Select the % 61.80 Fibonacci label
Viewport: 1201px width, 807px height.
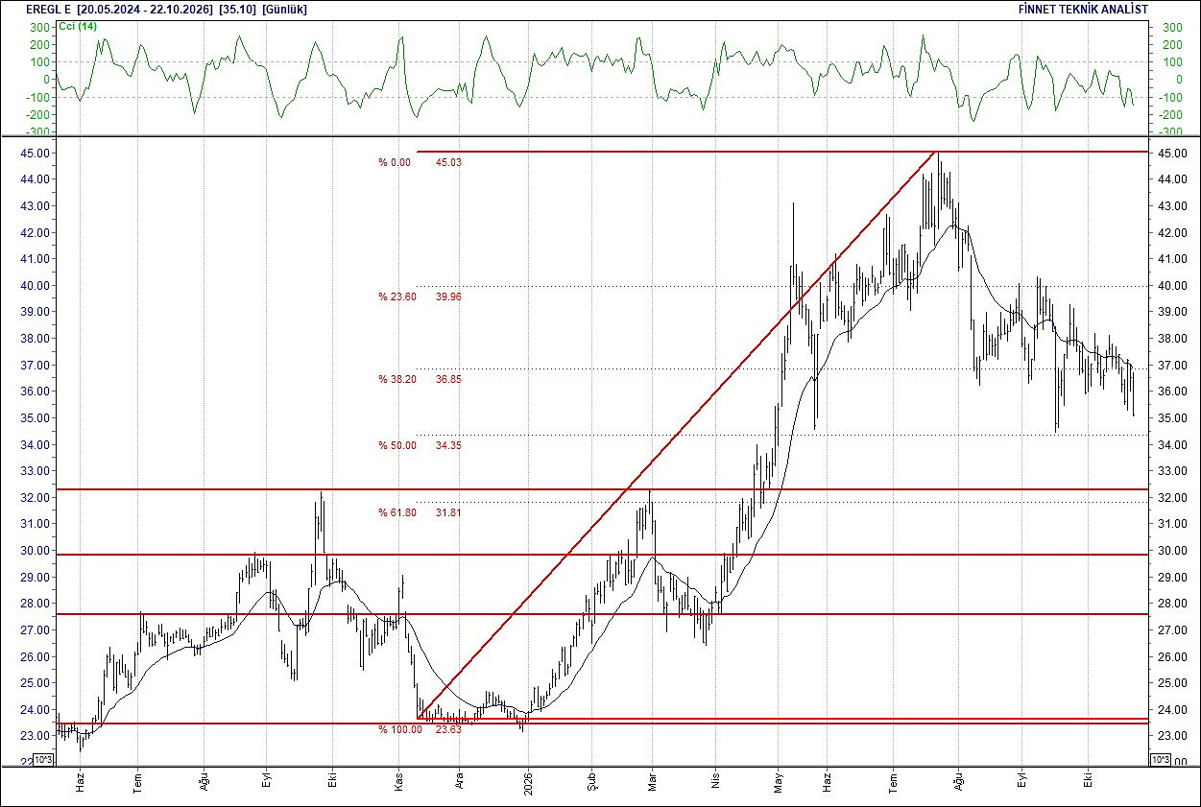396,512
